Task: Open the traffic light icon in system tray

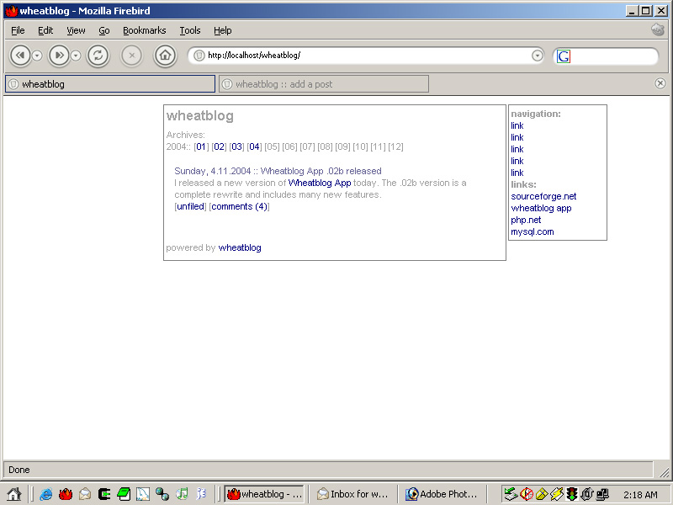Action: (571, 494)
